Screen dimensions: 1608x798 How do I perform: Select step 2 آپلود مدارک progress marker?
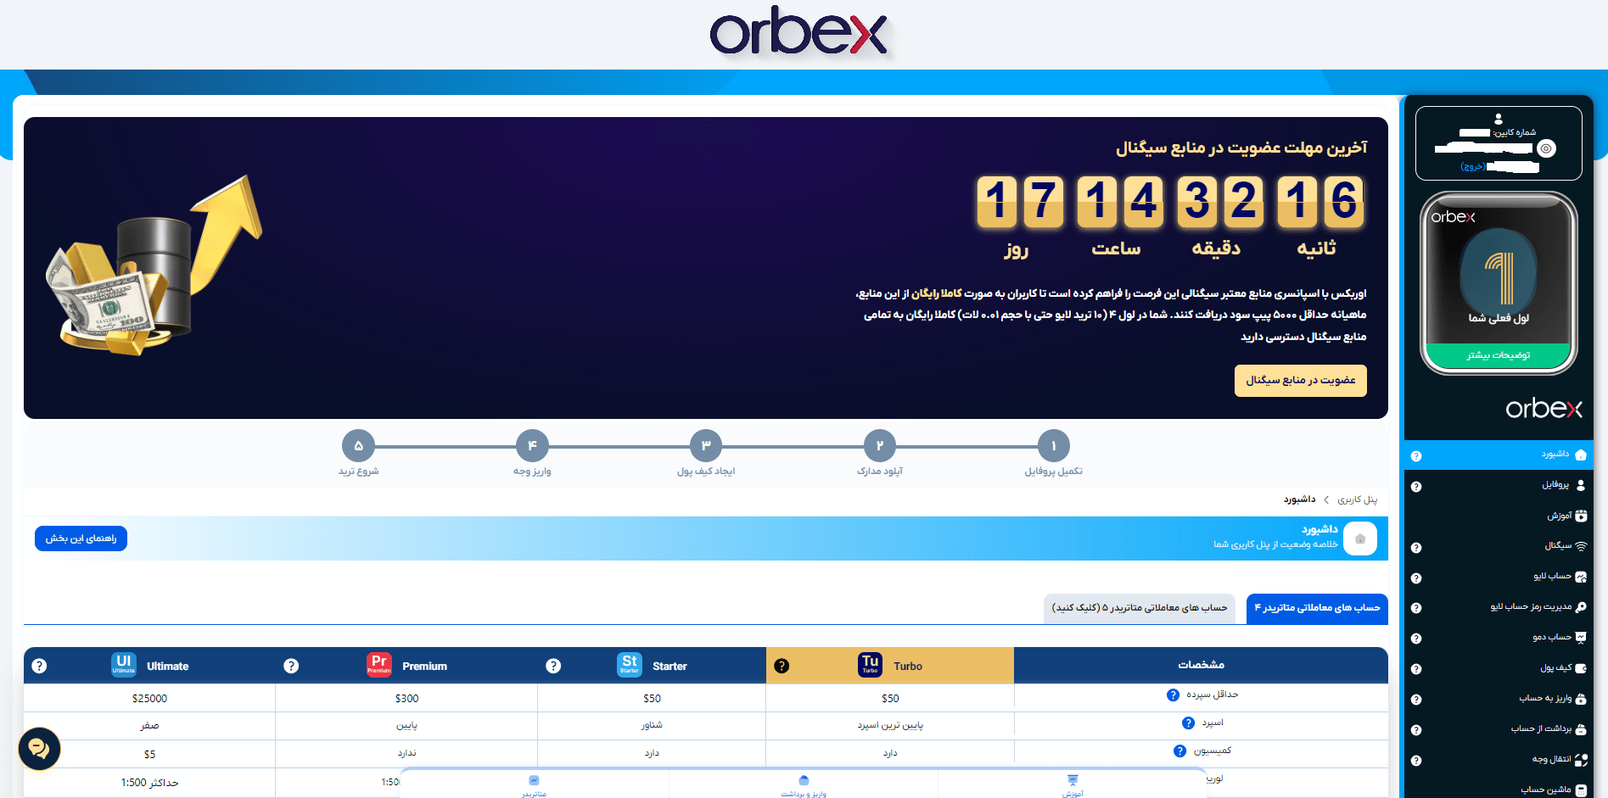pyautogui.click(x=880, y=446)
